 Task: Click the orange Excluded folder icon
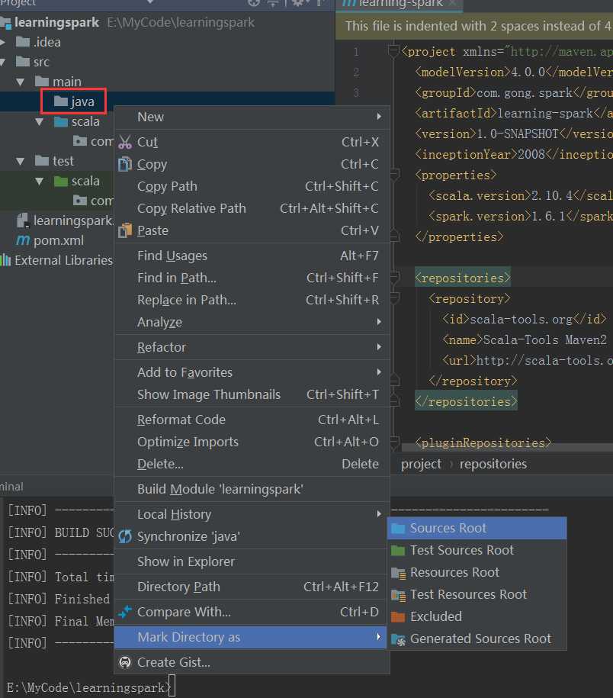coord(398,617)
